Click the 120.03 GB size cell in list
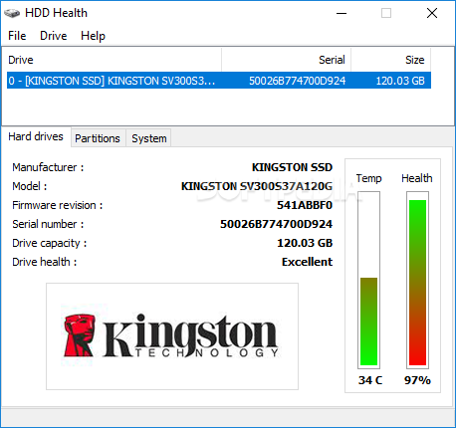This screenshot has height=428, width=456. 400,81
